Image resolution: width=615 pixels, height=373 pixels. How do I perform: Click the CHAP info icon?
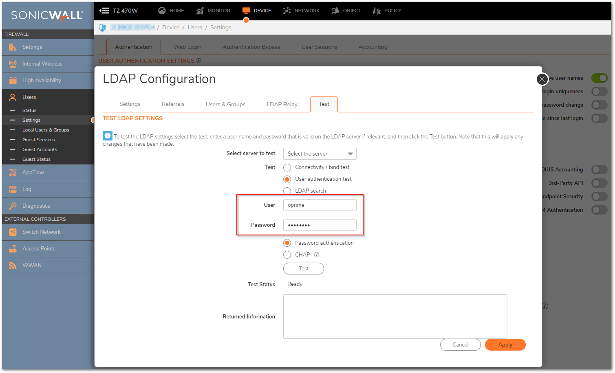317,255
